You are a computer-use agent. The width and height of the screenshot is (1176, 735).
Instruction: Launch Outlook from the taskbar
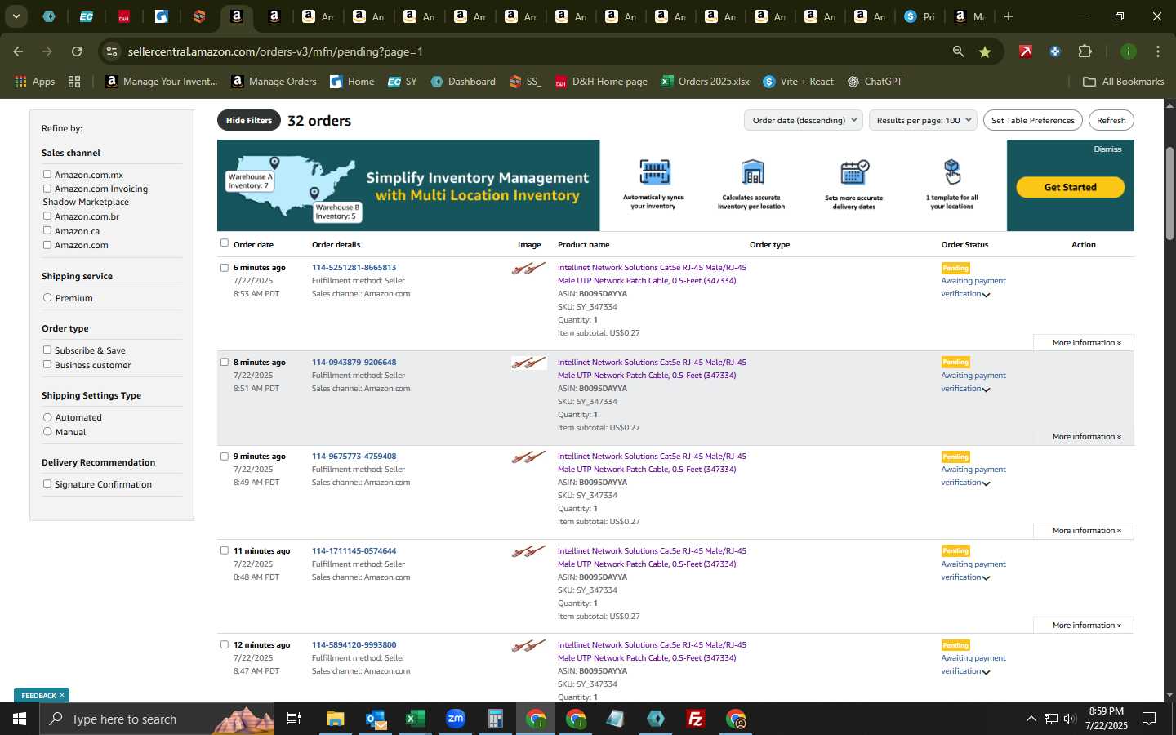[376, 719]
